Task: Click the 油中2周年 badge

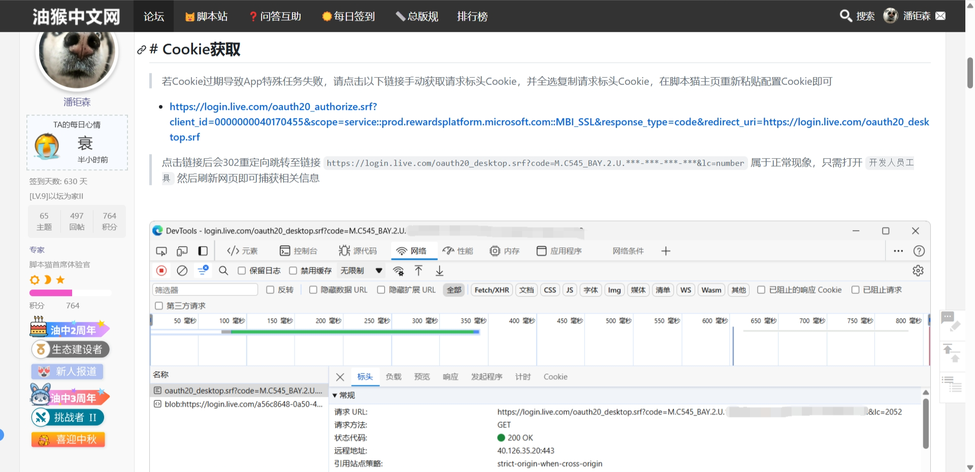Action: click(69, 328)
